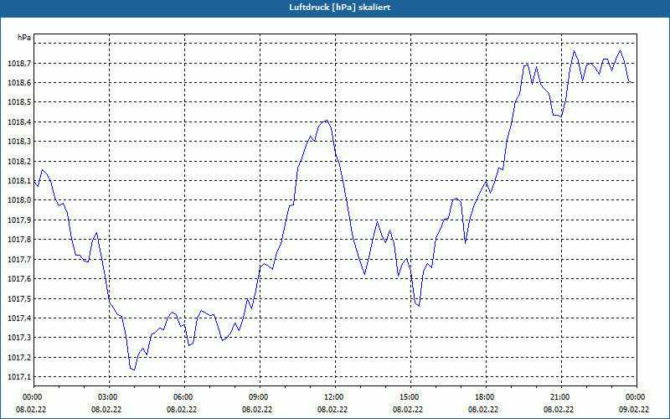Screen dimensions: 670x419
Task: Click the 1017,6 y-axis label
Action: click(19, 279)
